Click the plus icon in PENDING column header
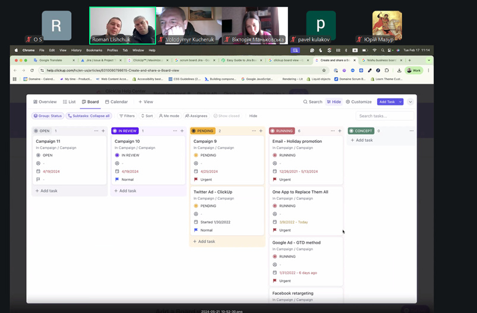 tap(261, 131)
